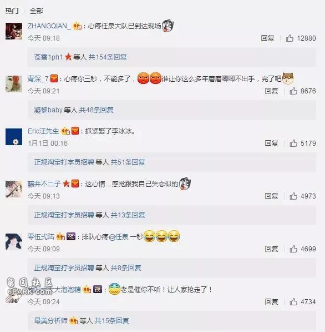
Task: Switch to the 热门 tab
Action: click(12, 11)
